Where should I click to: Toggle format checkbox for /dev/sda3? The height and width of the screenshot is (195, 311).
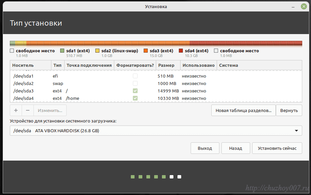pos(135,91)
